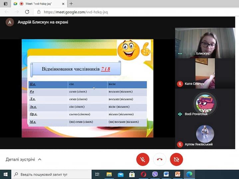Switch to PowerPoint in the taskbar
239x179 pixels.
click(x=177, y=174)
